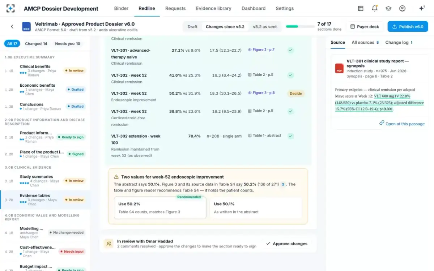The width and height of the screenshot is (434, 271).
Task: Click the Decide badge on Endoscopic improvement row
Action: [x=296, y=93]
